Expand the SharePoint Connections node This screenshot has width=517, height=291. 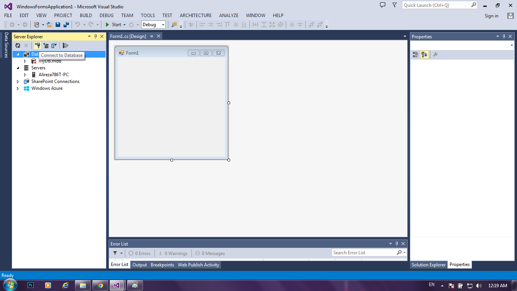[x=18, y=81]
